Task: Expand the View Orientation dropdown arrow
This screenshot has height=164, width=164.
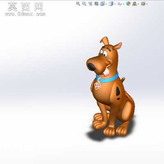Action: [x=106, y=4]
